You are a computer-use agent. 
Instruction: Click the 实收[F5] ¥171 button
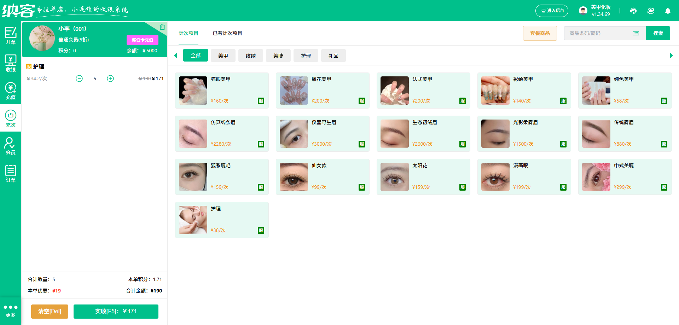point(116,312)
